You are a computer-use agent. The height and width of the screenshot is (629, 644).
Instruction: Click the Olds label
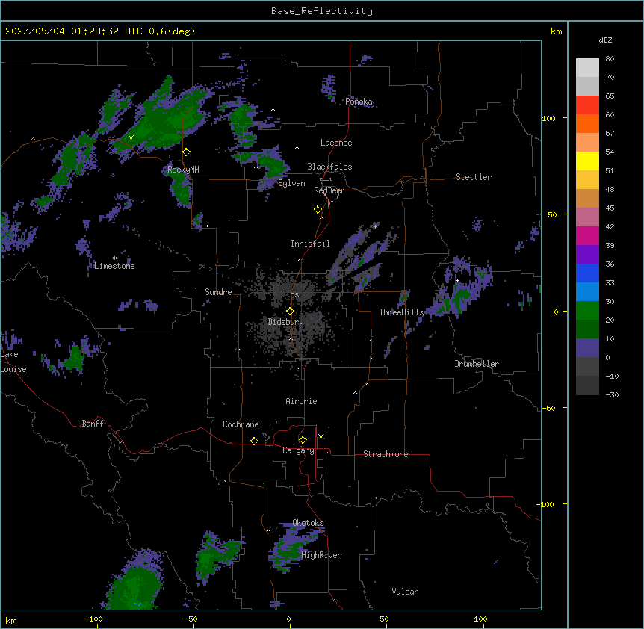coord(290,294)
